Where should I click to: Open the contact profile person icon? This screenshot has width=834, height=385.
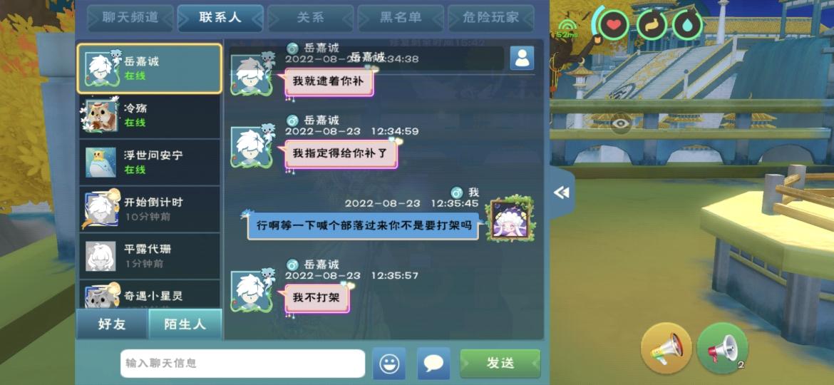point(522,58)
